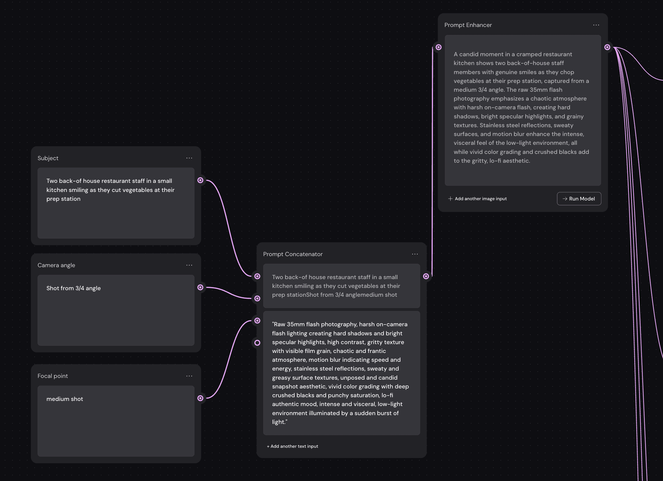Open Camera angle node three-dot menu
The width and height of the screenshot is (663, 481).
(189, 265)
